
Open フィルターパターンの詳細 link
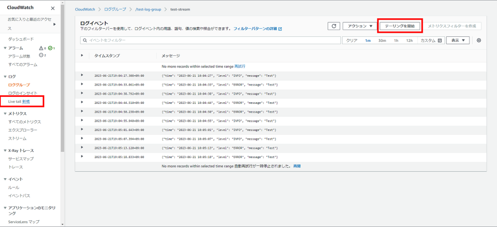click(255, 29)
